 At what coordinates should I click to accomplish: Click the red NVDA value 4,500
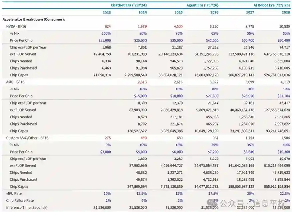[x=177, y=26]
